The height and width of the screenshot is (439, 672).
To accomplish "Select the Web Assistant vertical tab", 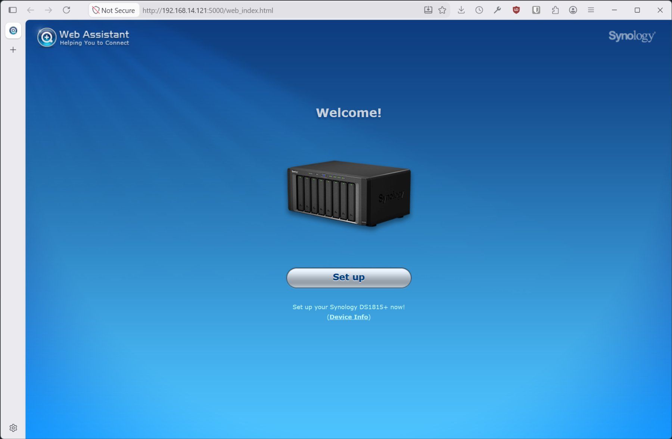I will tap(13, 31).
